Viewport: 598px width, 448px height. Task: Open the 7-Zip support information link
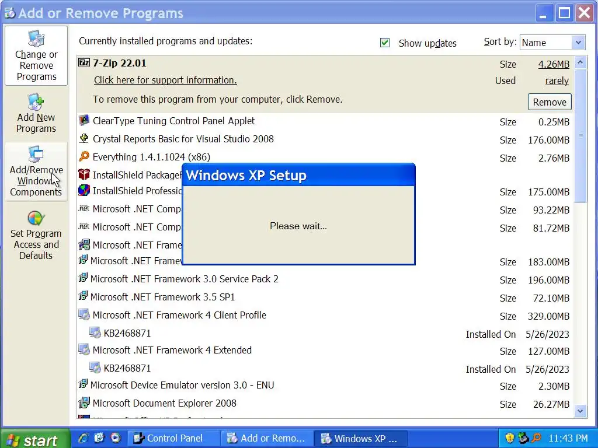click(x=165, y=80)
